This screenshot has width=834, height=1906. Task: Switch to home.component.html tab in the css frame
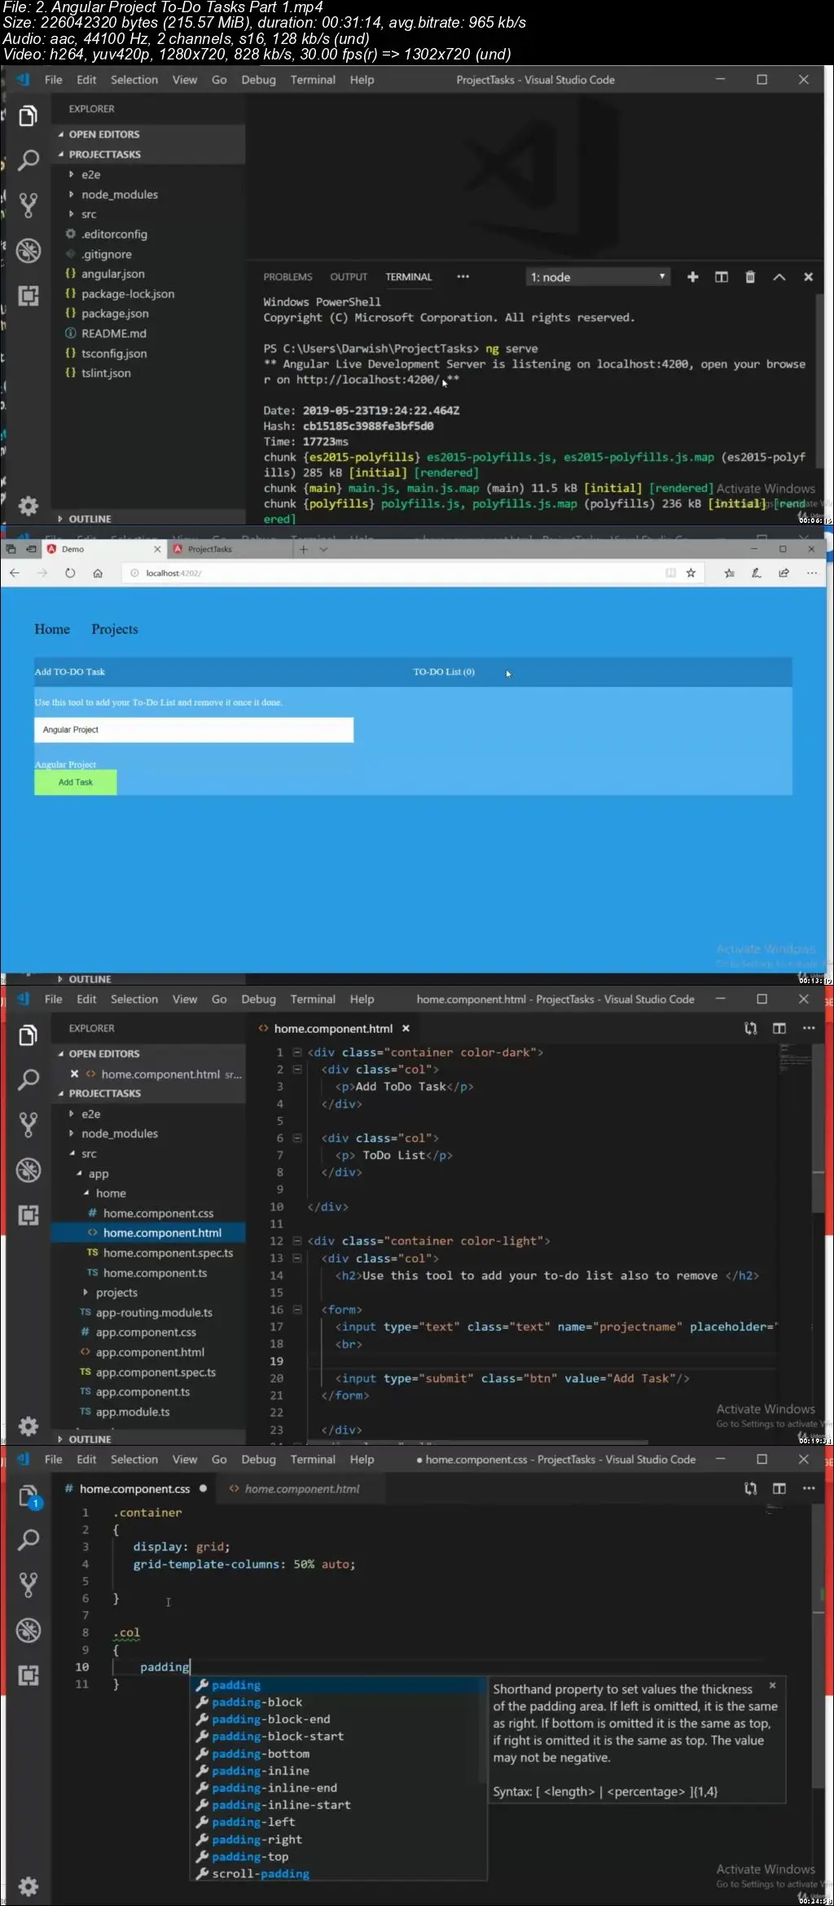(x=301, y=1489)
